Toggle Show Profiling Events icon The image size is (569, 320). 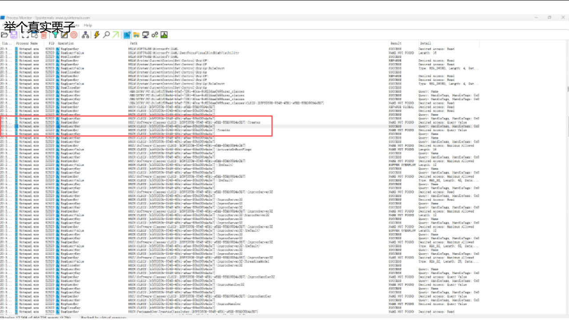click(164, 35)
